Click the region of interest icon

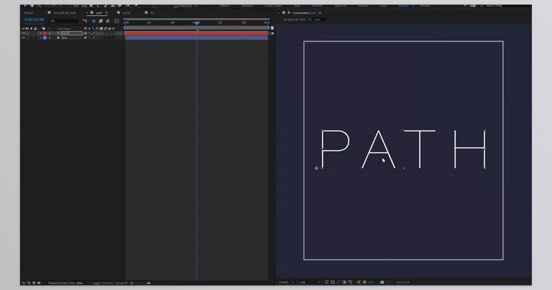344,282
